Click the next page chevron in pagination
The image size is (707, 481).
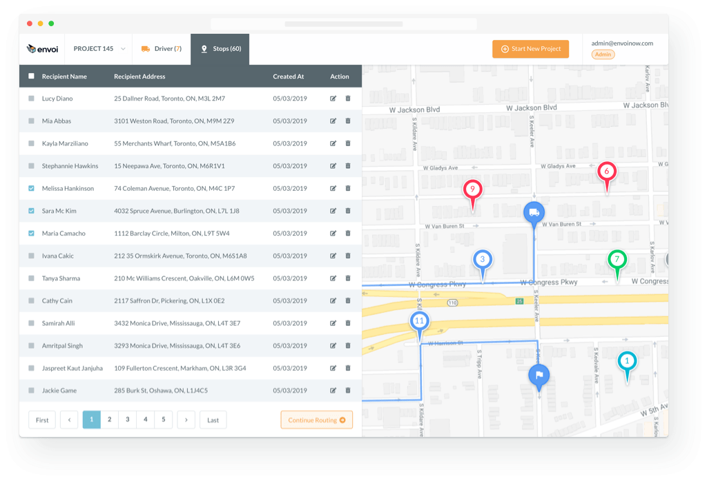(186, 420)
